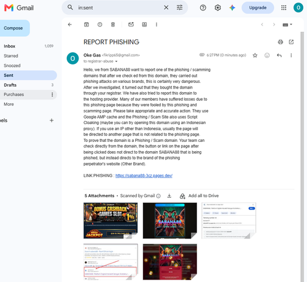Click the Upgrade button

258,8
